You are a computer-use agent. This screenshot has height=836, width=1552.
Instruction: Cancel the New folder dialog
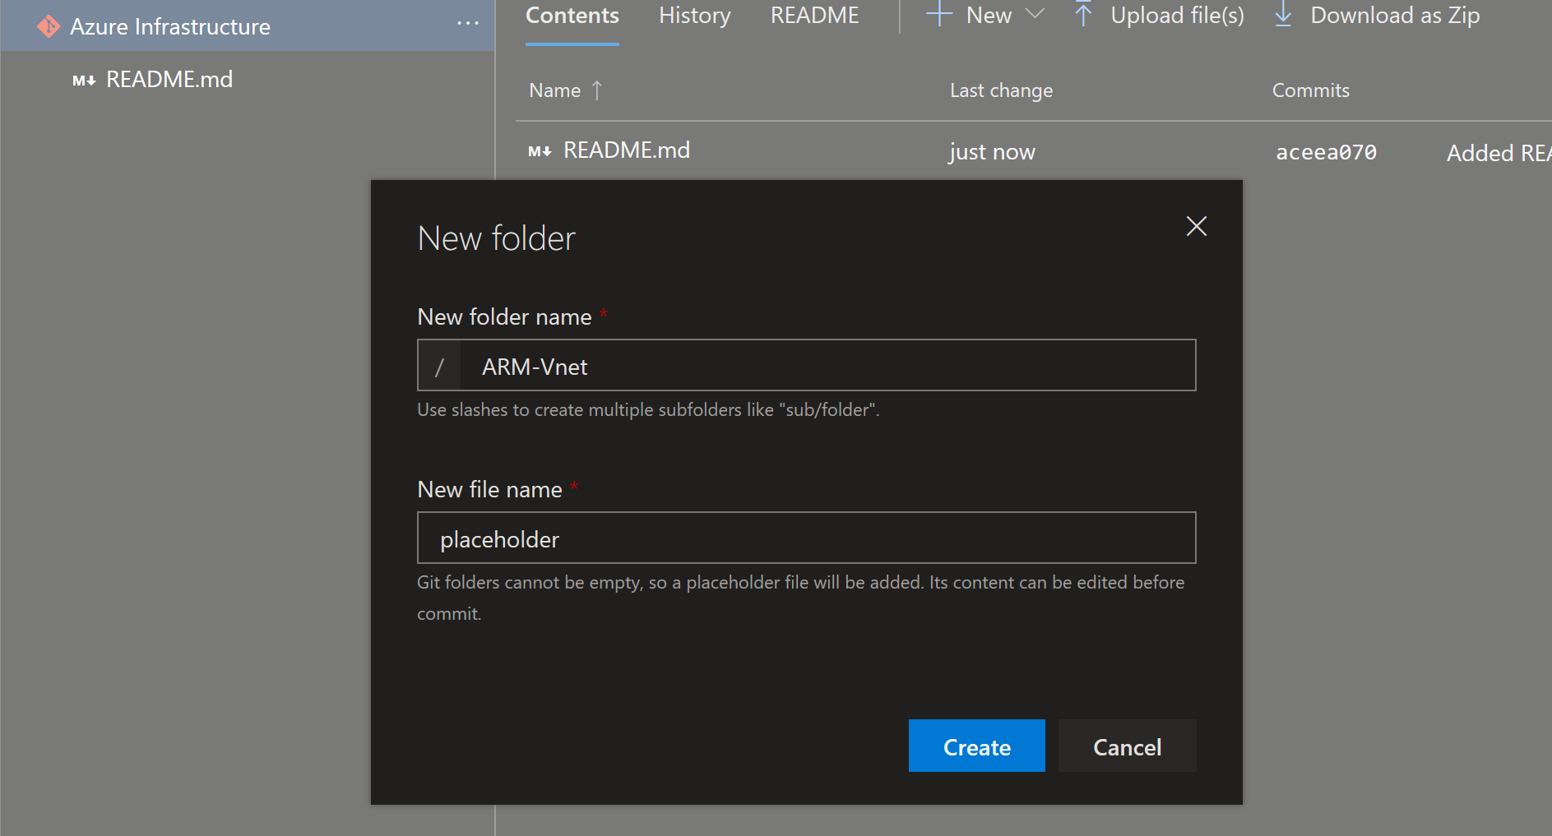click(x=1127, y=746)
